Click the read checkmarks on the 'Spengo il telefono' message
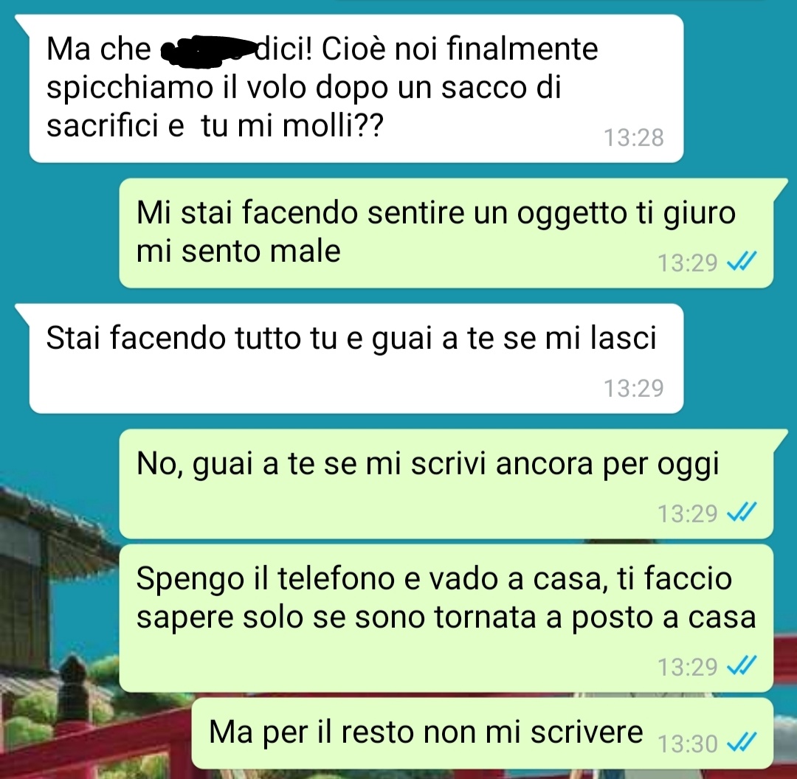The width and height of the screenshot is (797, 779). coord(742,665)
